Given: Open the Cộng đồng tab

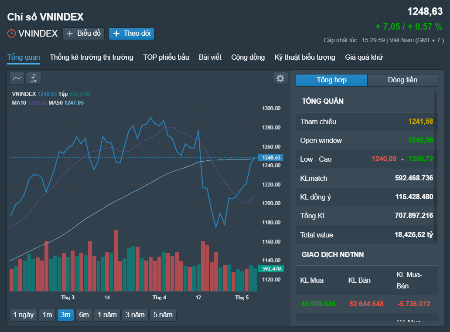Looking at the screenshot, I should pyautogui.click(x=248, y=58).
